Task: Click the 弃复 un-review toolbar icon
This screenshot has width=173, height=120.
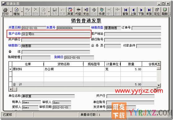Action: click(x=70, y=11)
